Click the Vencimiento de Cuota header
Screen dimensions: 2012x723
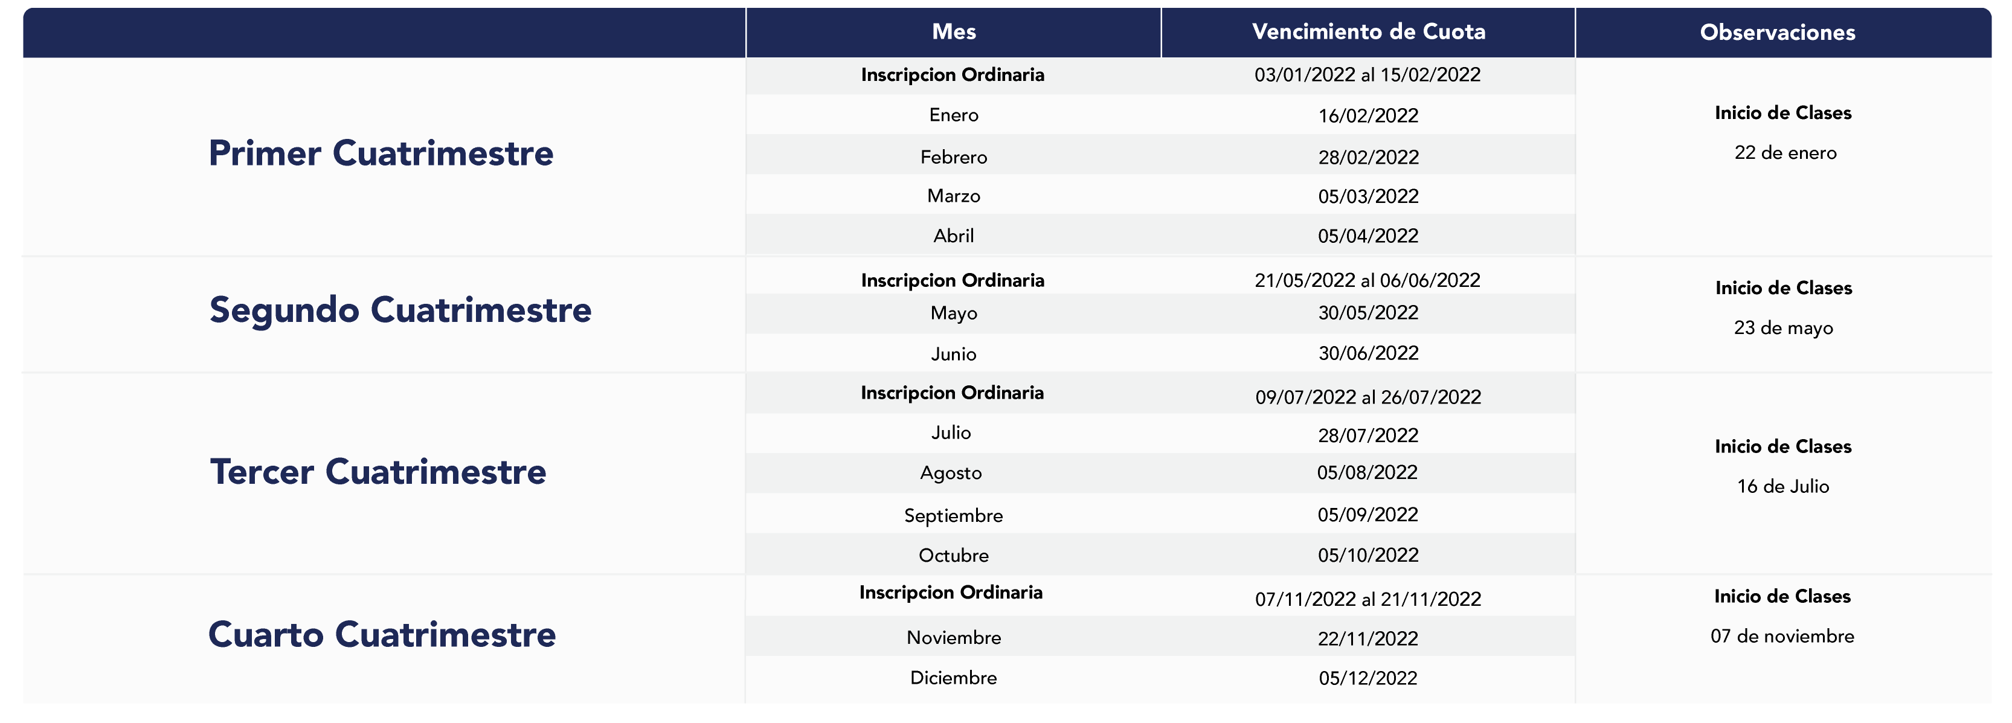tap(1368, 32)
